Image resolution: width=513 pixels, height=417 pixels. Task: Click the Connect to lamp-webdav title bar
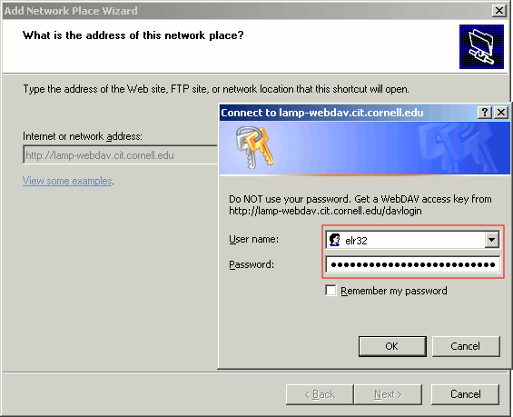(x=347, y=113)
